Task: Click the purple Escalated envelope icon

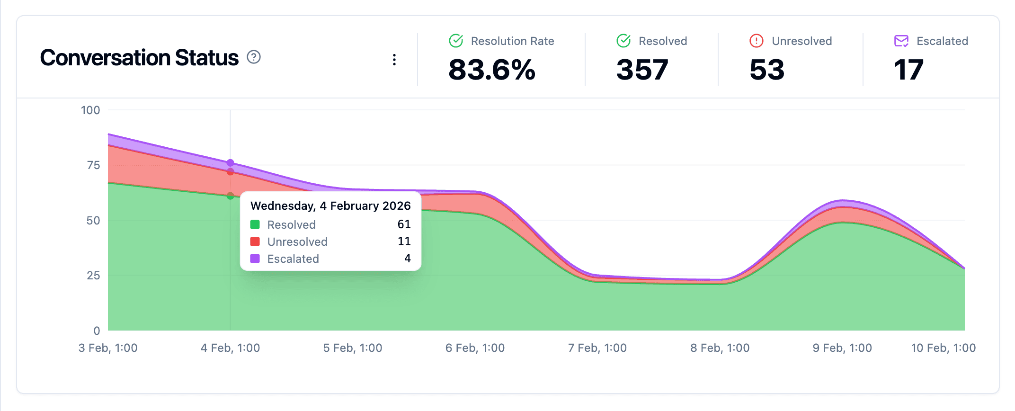Action: pos(901,41)
